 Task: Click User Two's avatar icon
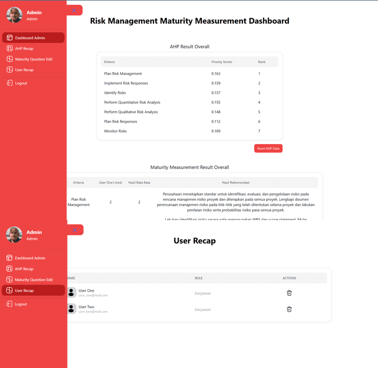tap(72, 309)
